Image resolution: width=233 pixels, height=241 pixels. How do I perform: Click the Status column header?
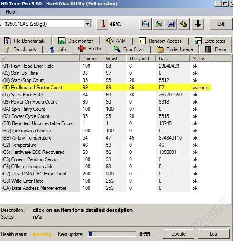[x=200, y=59]
